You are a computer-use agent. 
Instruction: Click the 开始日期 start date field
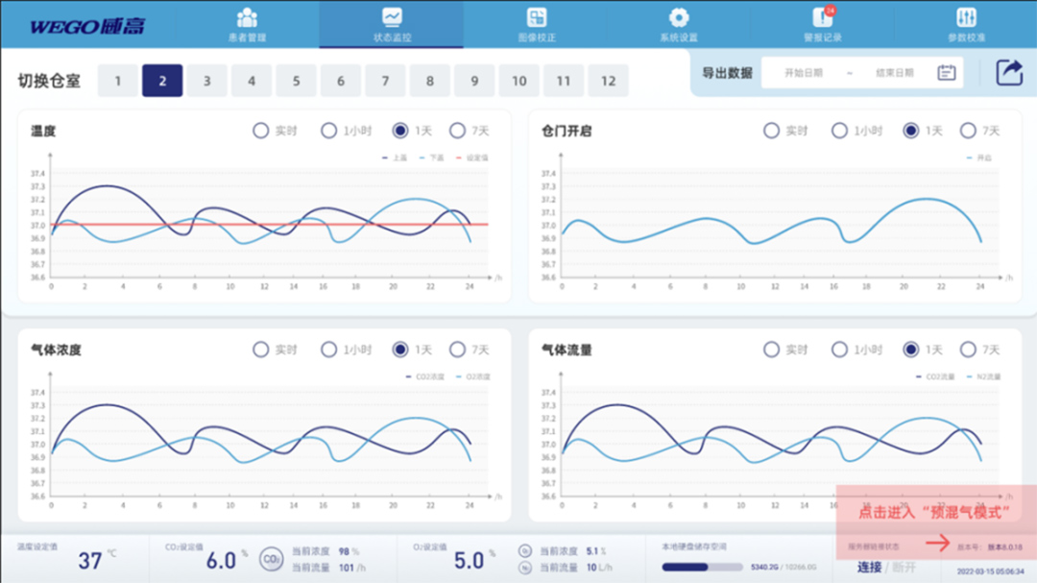[803, 73]
